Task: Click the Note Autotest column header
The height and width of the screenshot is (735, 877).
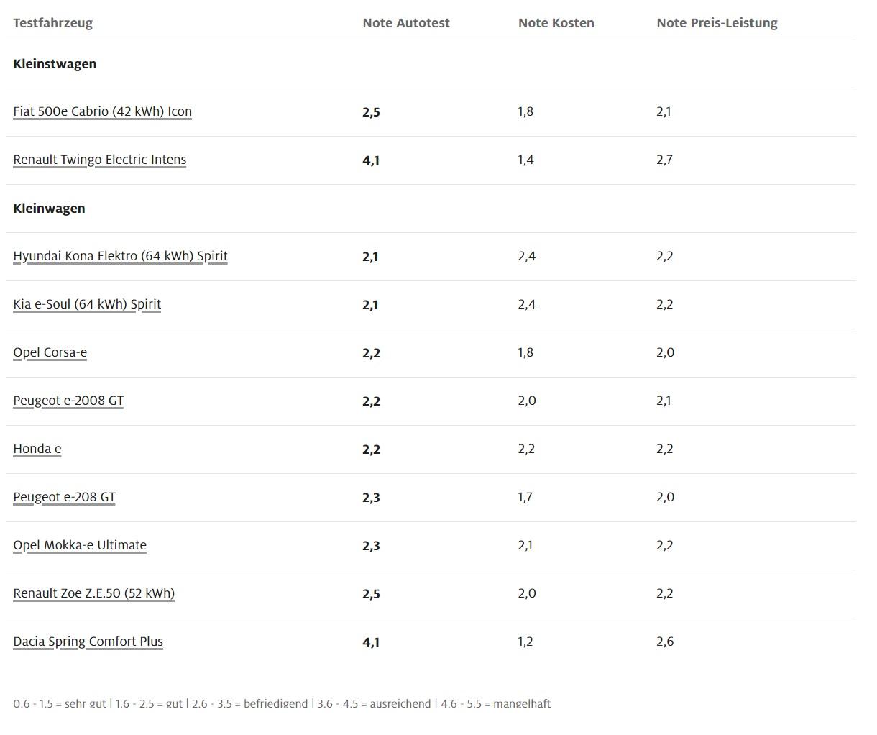Action: pyautogui.click(x=406, y=23)
